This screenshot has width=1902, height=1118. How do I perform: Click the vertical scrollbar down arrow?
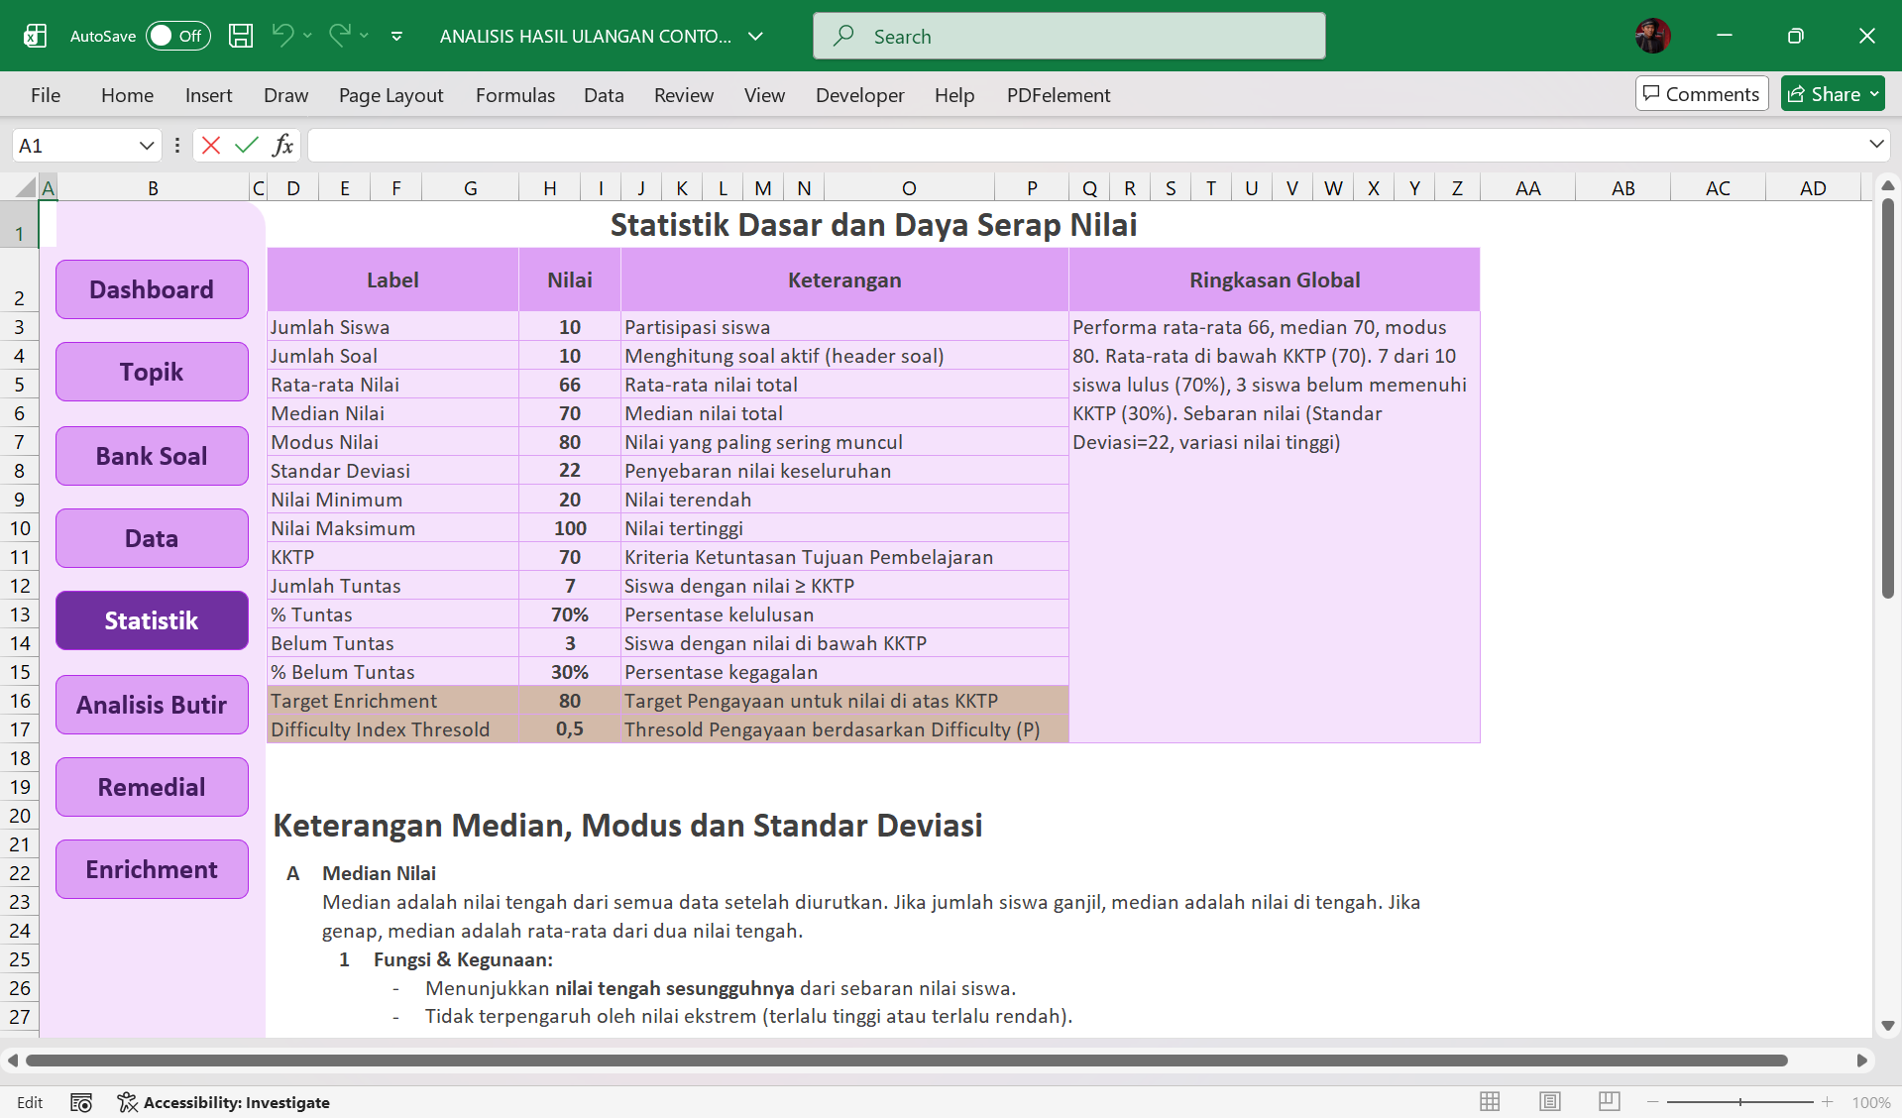[1887, 1026]
